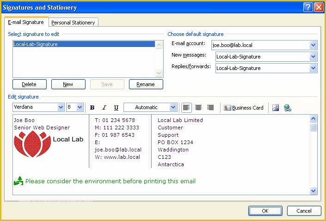
Task: Click the New signature button
Action: [x=68, y=84]
